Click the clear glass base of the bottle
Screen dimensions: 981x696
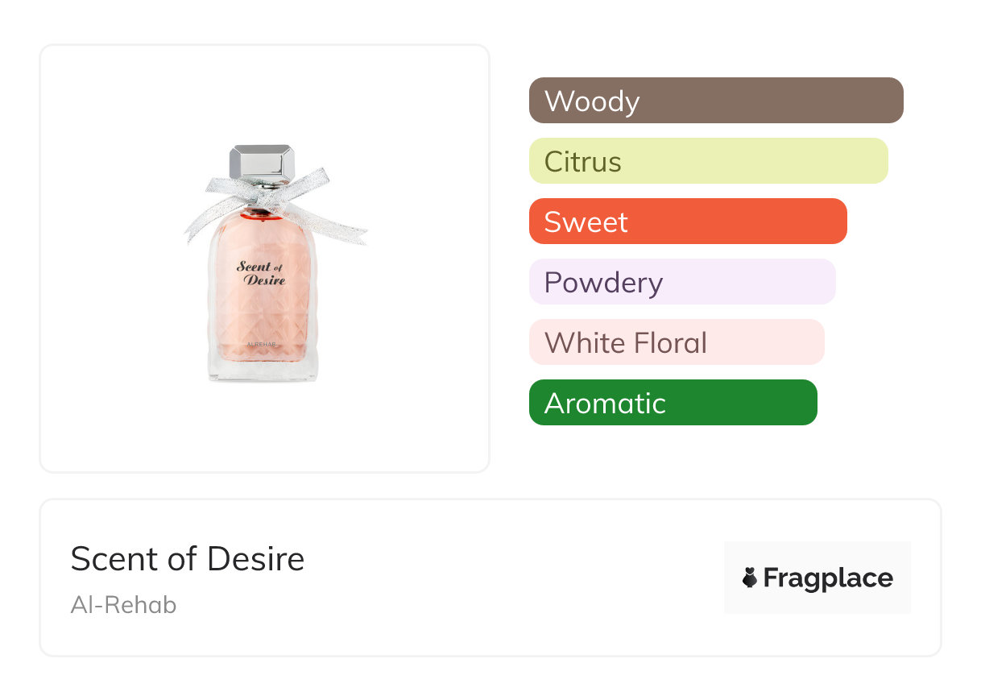263,369
